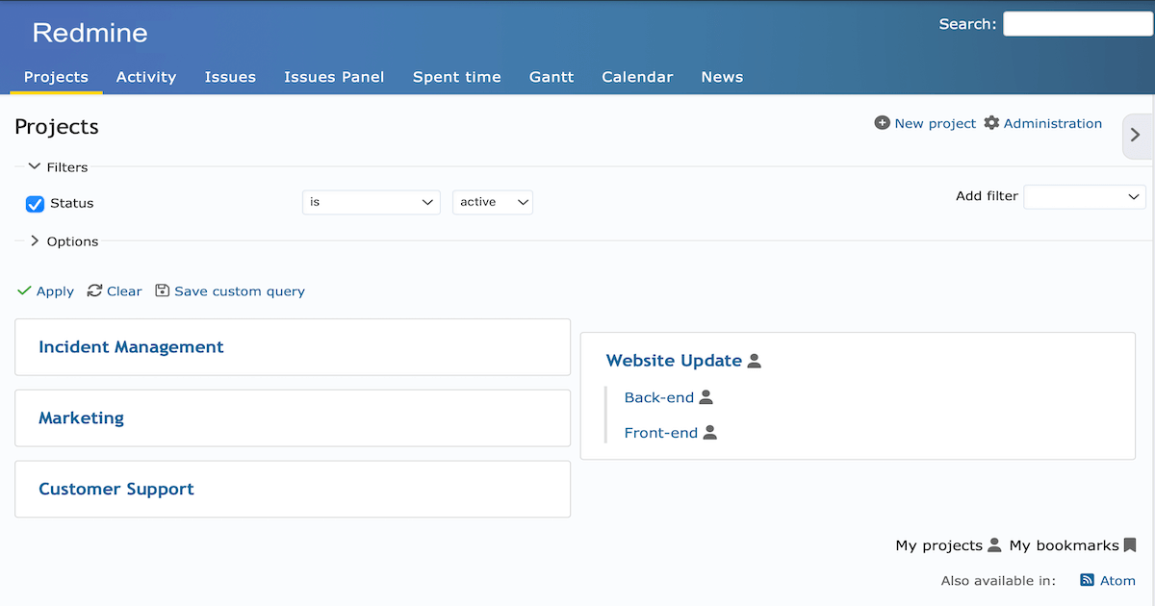Click the green Apply checkmark icon
The width and height of the screenshot is (1155, 606).
[x=24, y=290]
